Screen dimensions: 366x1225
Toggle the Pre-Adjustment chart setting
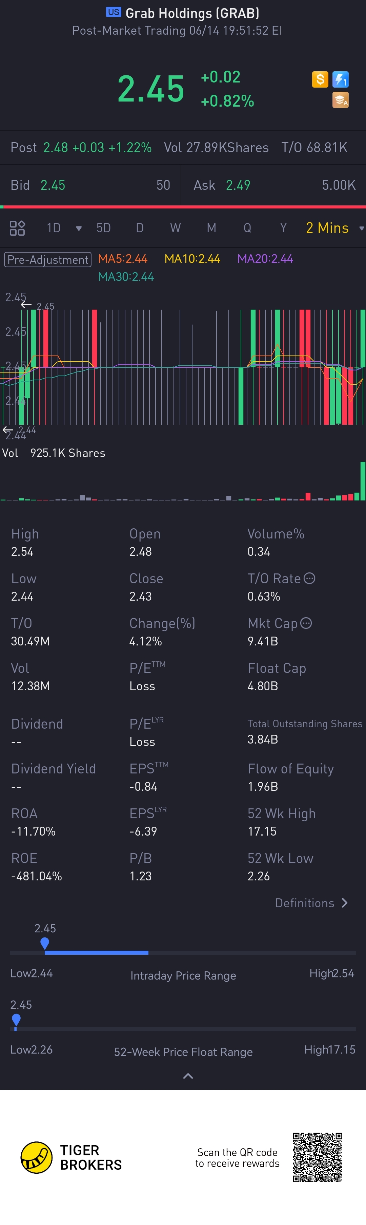point(47,260)
